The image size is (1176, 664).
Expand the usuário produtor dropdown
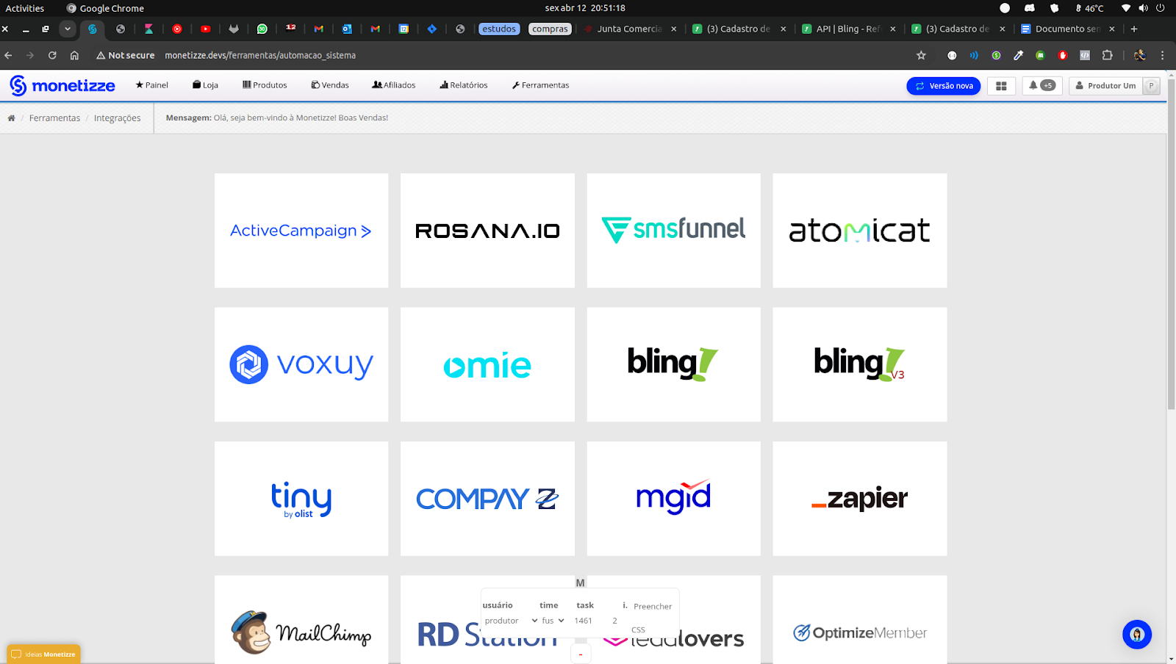pyautogui.click(x=511, y=621)
